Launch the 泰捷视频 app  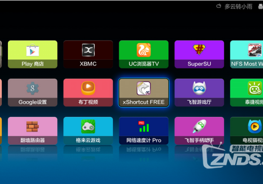pyautogui.click(x=246, y=92)
